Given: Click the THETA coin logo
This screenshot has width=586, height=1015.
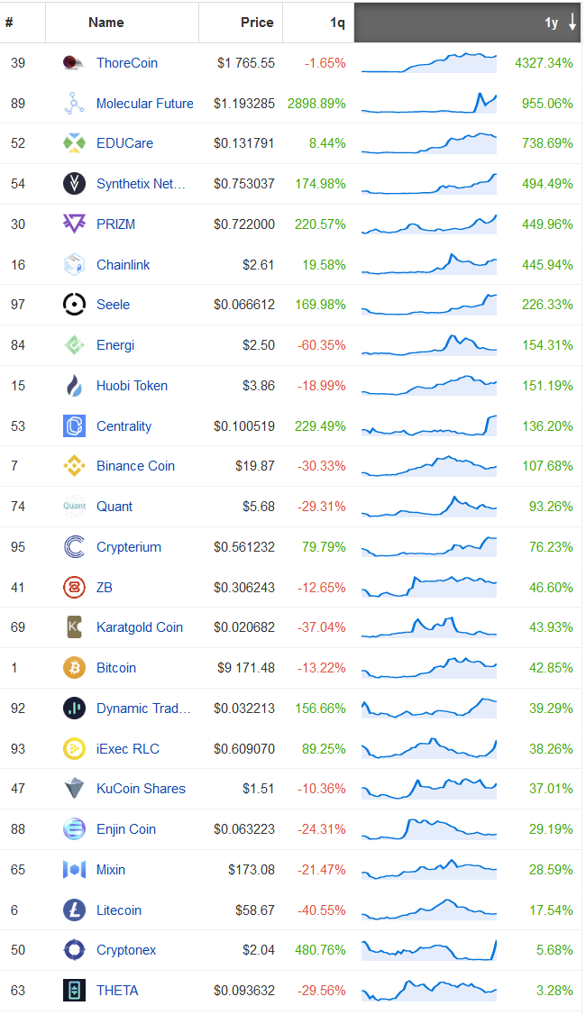Looking at the screenshot, I should [74, 990].
